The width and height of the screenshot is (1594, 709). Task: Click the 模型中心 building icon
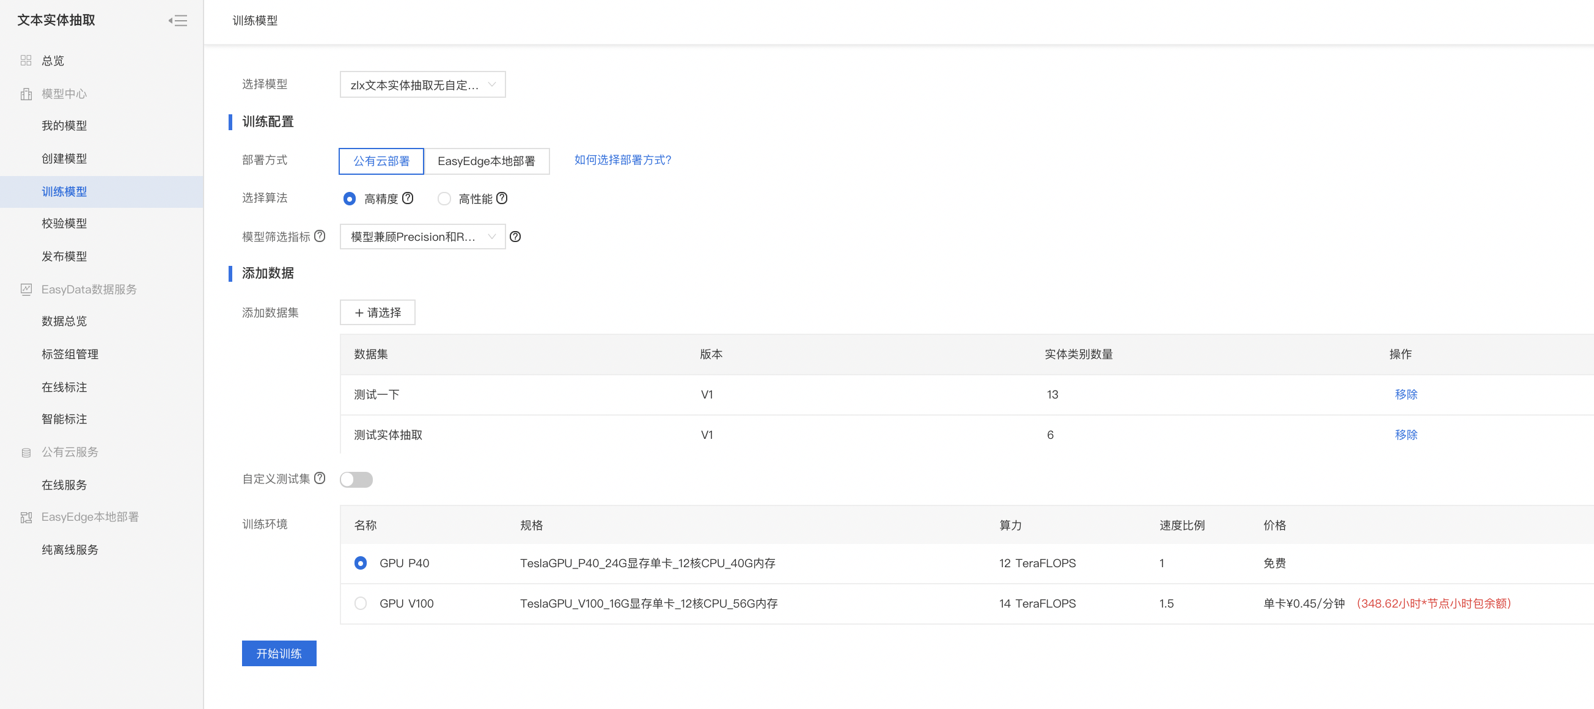[x=26, y=94]
